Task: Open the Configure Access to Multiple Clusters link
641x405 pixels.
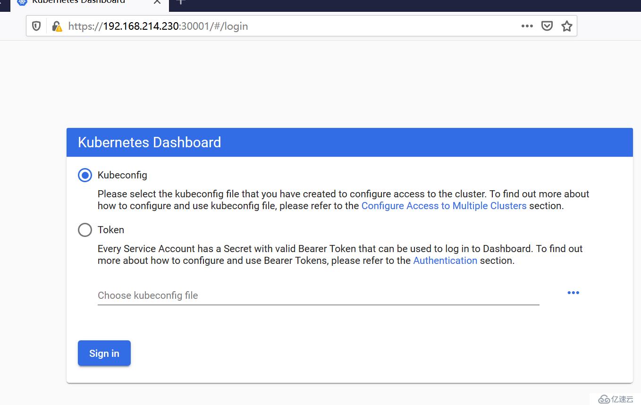Action: tap(444, 206)
